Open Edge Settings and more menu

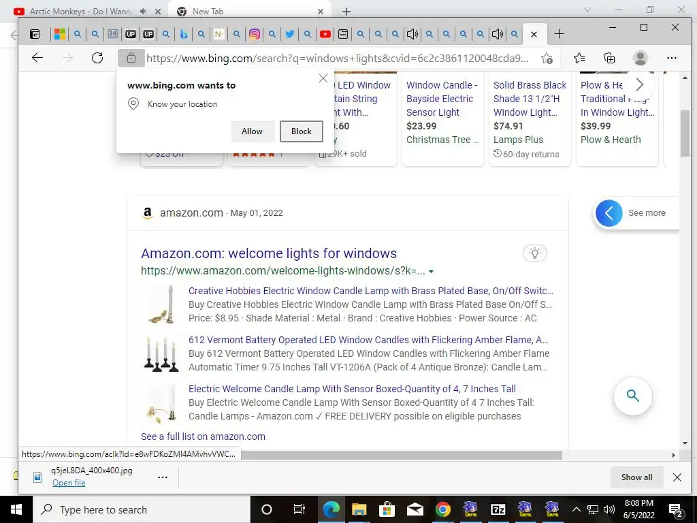click(x=672, y=58)
